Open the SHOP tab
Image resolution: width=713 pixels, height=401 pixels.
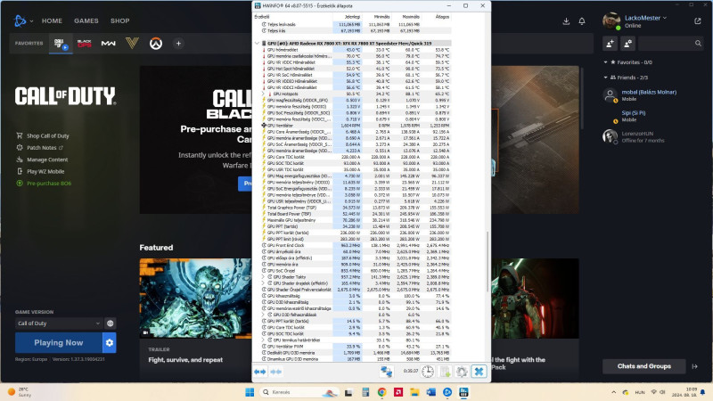120,20
